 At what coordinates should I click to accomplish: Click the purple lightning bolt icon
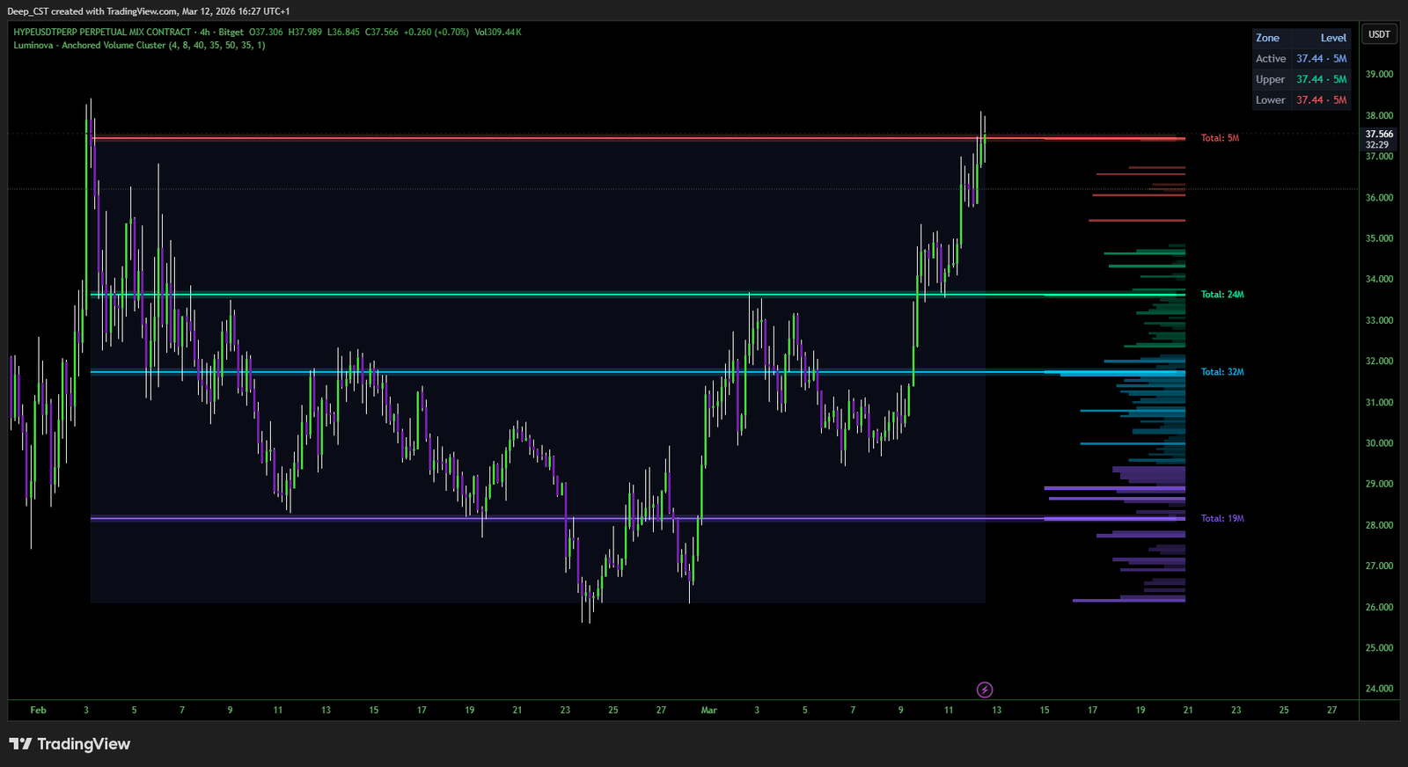tap(985, 690)
